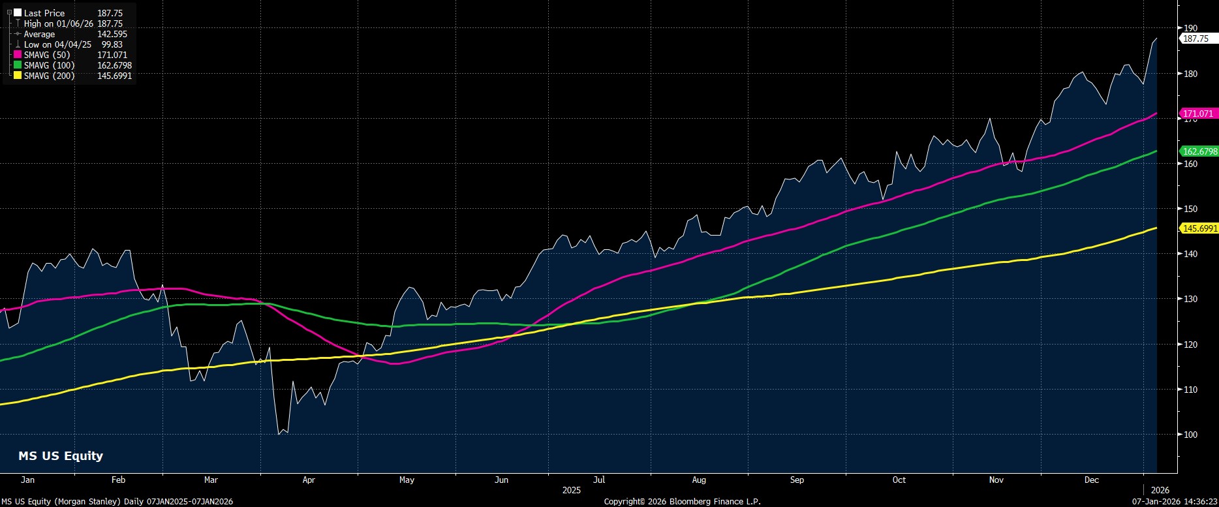
Task: Click the white 187.75 price axis tag
Action: 1197,38
